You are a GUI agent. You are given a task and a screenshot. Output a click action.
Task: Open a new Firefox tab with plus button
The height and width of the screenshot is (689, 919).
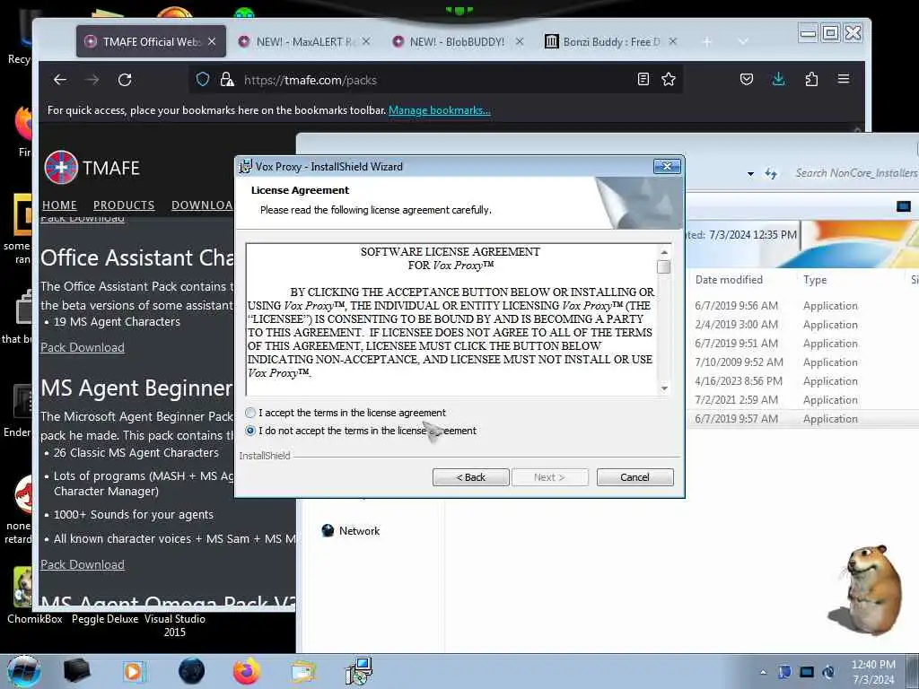pos(707,41)
